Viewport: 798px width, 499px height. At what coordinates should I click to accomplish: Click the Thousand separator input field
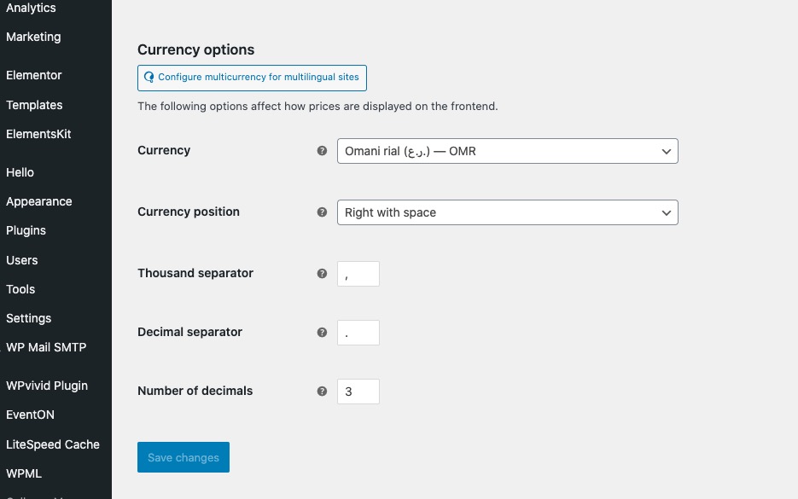pos(358,274)
